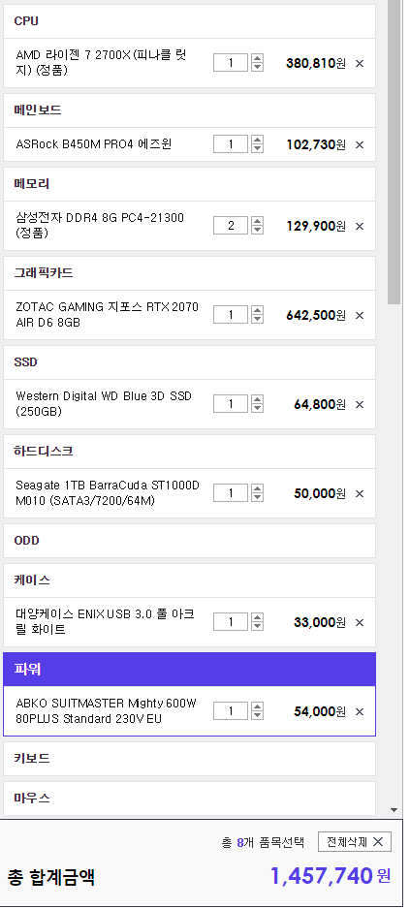
Task: Remove the AMD Ryzen 7 2700X item
Action: tap(360, 63)
